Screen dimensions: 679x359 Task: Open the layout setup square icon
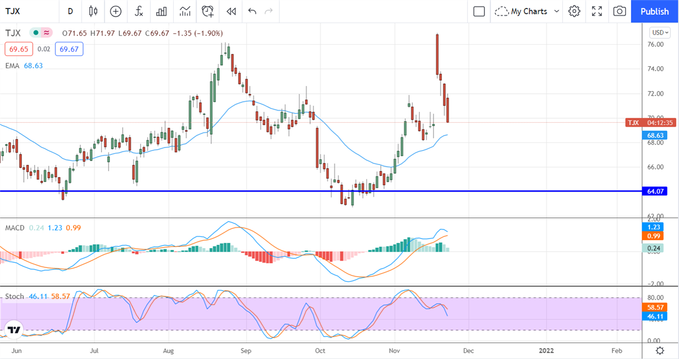(x=479, y=11)
